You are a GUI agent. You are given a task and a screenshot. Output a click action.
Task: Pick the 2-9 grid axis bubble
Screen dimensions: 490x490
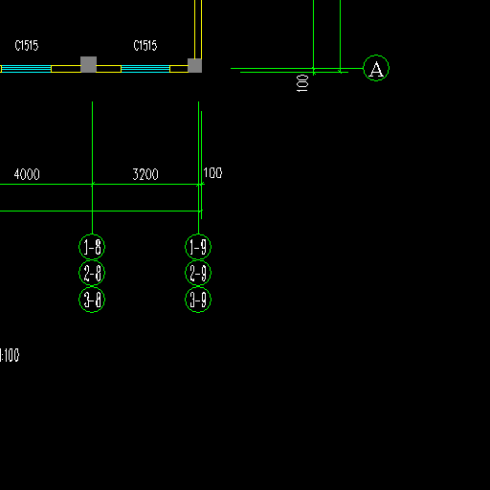coord(198,273)
